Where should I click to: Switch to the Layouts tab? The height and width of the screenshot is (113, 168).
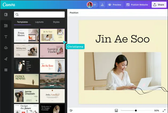[x=39, y=22]
